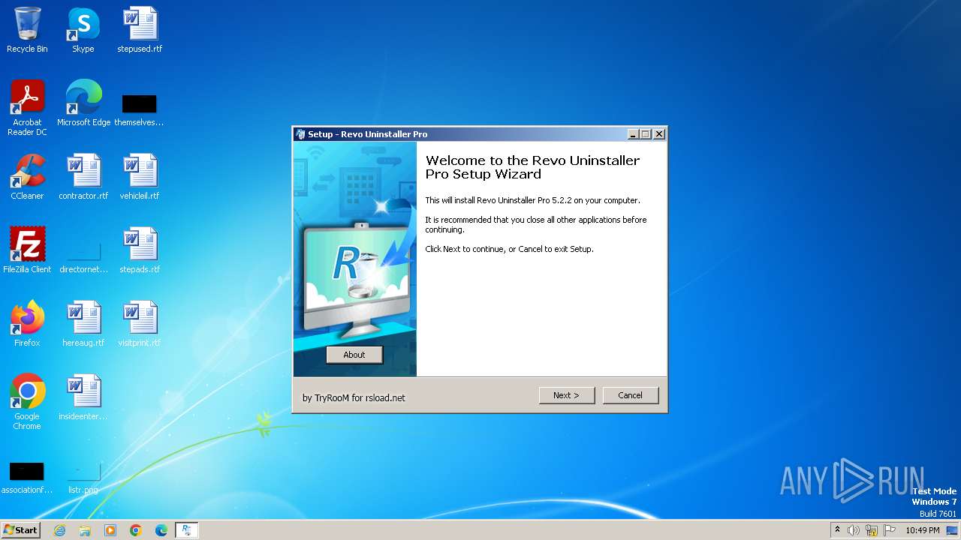Select the Skype desktop shortcut
Image resolution: width=961 pixels, height=540 pixels.
[83, 30]
